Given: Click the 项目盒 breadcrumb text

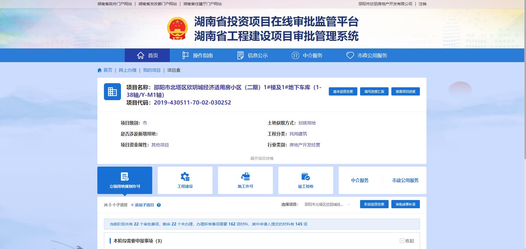Looking at the screenshot, I should 174,70.
